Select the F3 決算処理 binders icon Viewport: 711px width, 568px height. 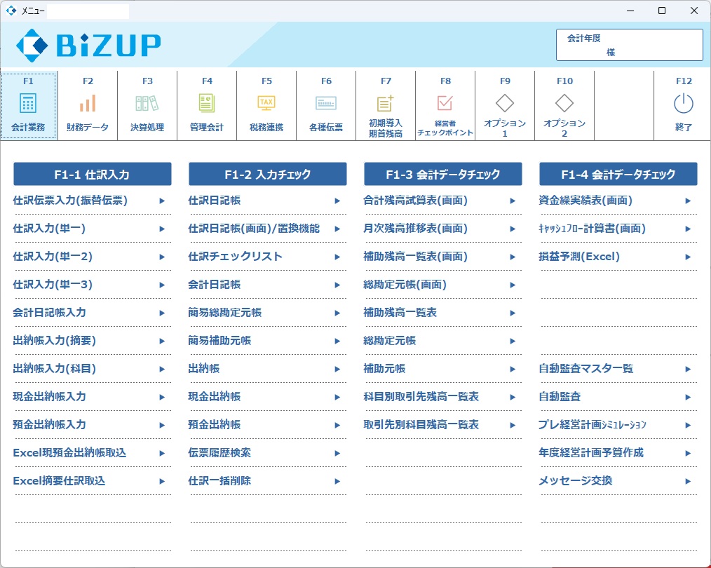(x=147, y=103)
